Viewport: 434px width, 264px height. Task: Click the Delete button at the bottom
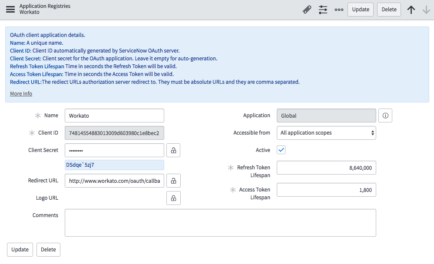[x=48, y=249]
